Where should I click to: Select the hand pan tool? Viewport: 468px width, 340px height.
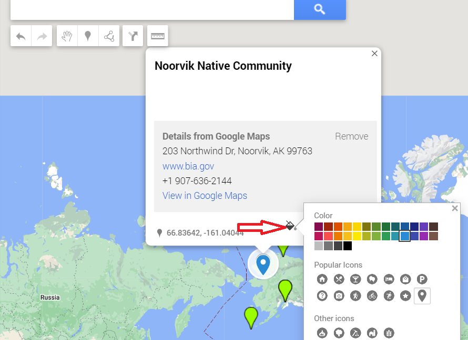point(67,36)
